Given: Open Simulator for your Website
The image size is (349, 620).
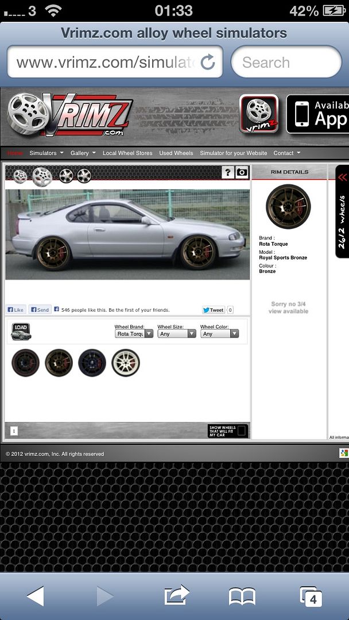Looking at the screenshot, I should tap(233, 153).
